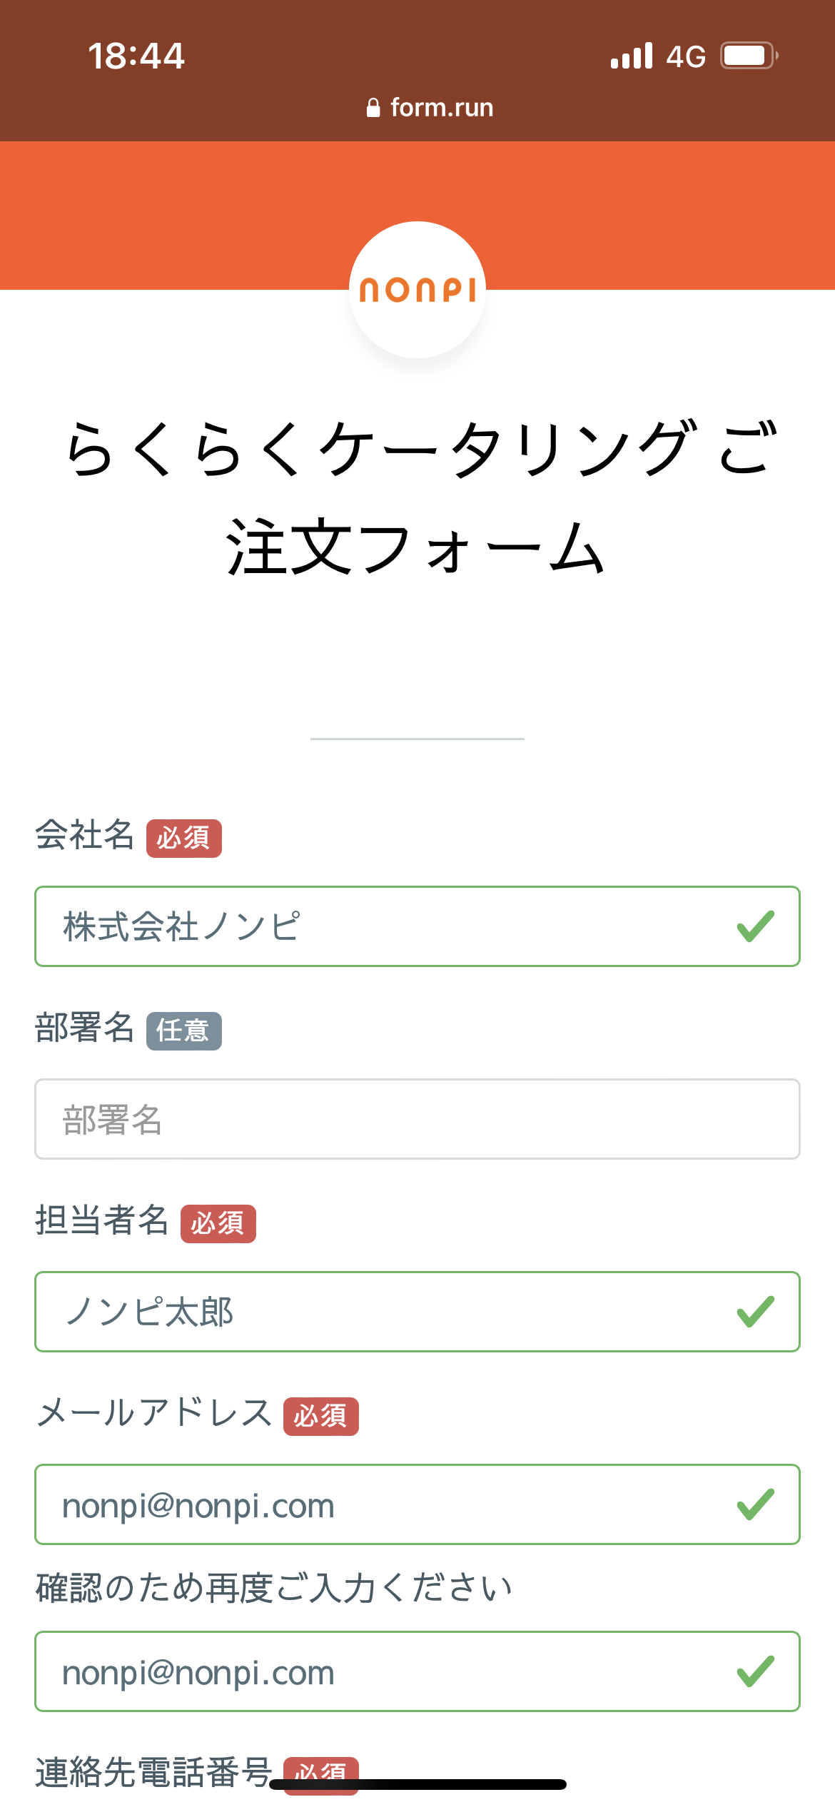The image size is (835, 1807).
Task: Click the 会社名 field containing 株式会社ノンピ
Action: (x=385, y=926)
